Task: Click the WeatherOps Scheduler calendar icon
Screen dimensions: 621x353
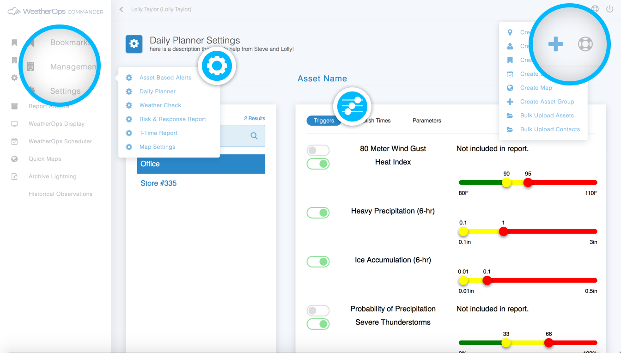Action: pos(14,141)
